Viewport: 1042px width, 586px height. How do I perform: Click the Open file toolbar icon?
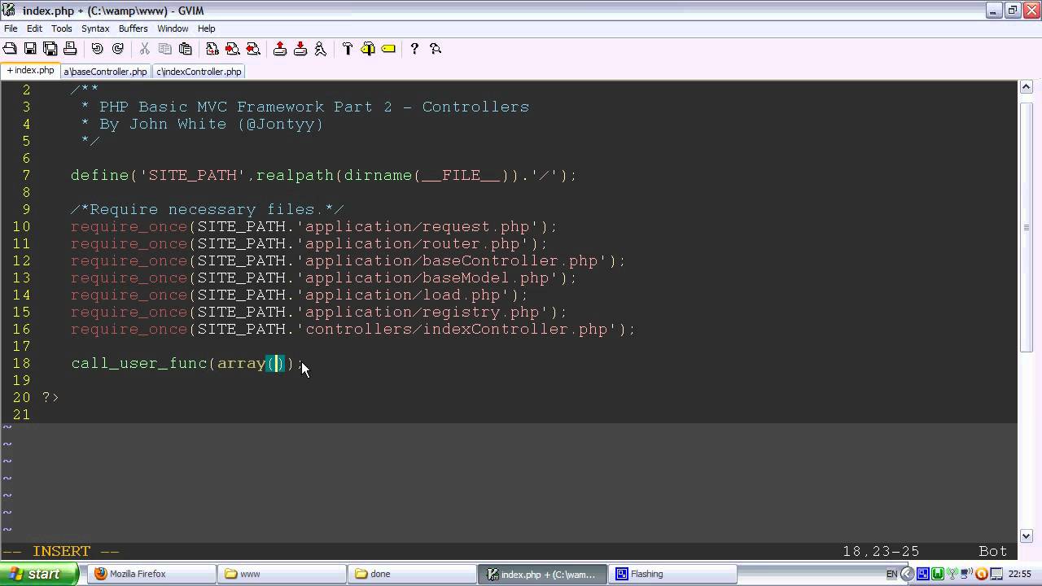(10, 49)
